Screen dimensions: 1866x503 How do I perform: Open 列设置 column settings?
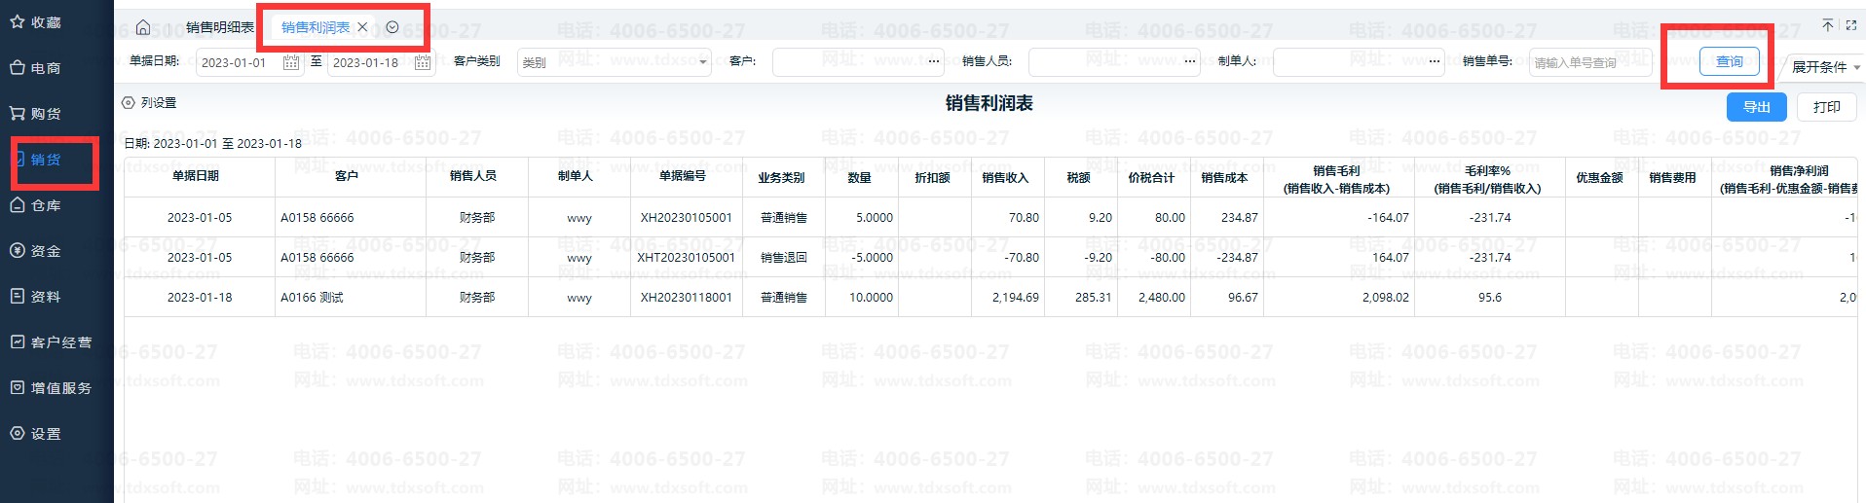point(149,102)
